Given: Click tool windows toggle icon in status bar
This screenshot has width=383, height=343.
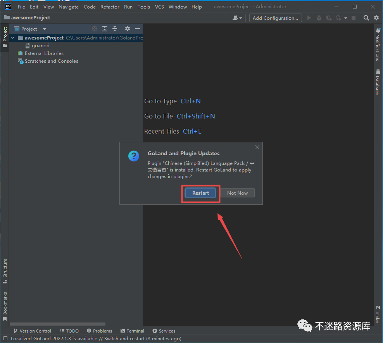Looking at the screenshot, I should pyautogui.click(x=5, y=339).
